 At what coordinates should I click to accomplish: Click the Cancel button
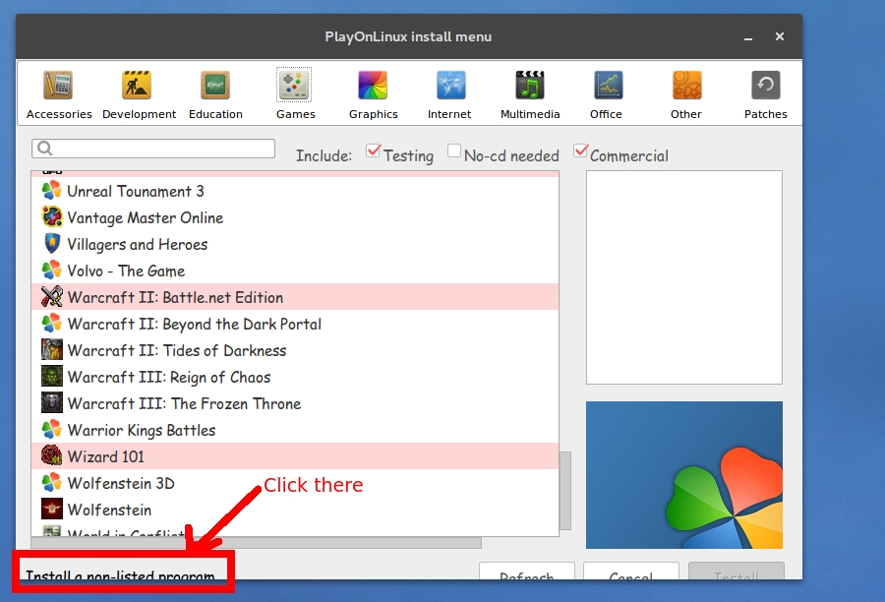pyautogui.click(x=630, y=572)
